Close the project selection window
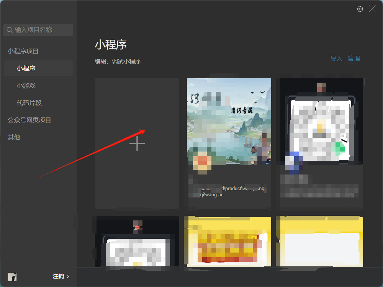The height and width of the screenshot is (287, 383). pos(372,9)
